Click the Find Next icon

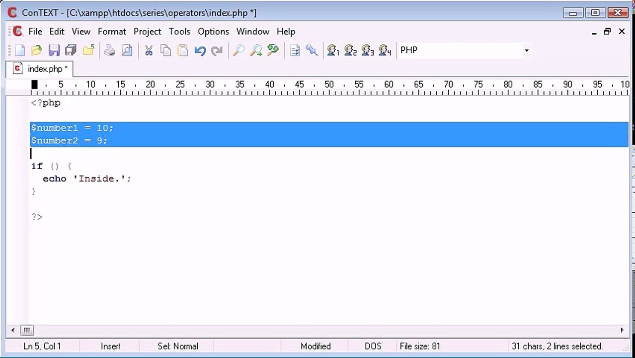point(256,50)
